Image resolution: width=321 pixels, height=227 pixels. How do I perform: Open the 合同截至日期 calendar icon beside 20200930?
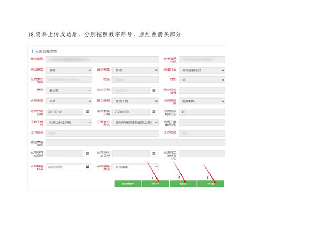(154, 112)
